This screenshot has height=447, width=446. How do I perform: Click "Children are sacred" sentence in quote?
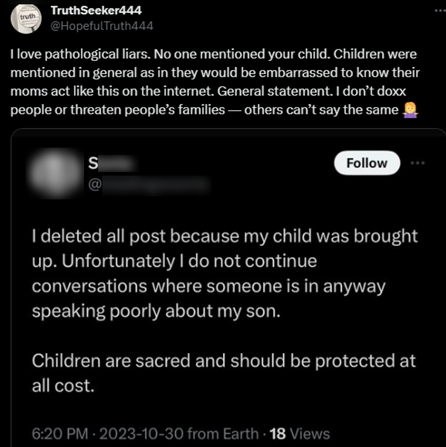click(224, 360)
